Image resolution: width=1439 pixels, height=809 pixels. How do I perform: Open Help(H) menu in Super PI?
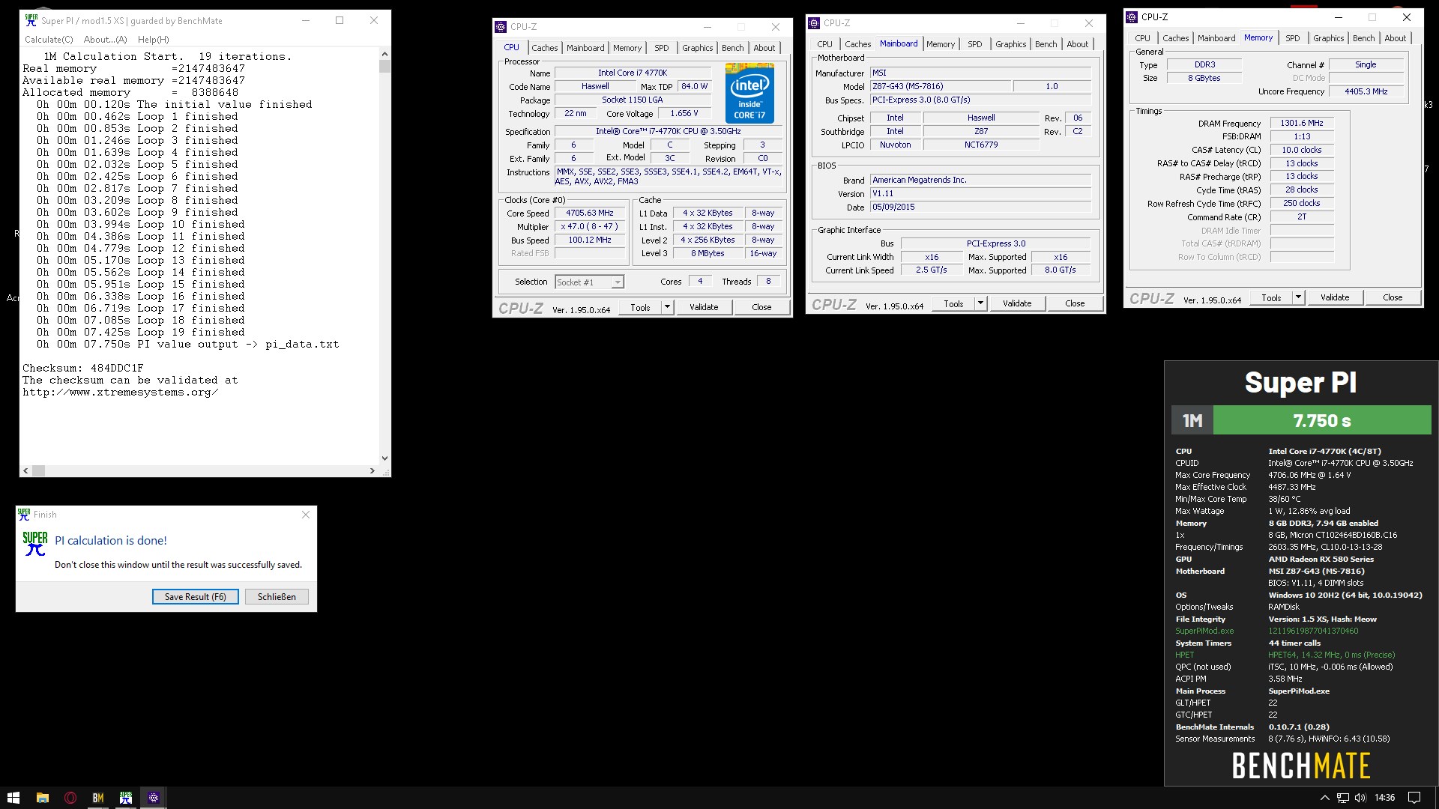[153, 40]
